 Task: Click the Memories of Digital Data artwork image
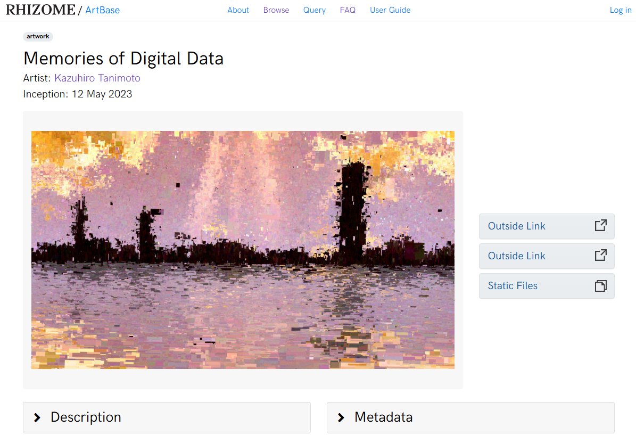pyautogui.click(x=243, y=250)
